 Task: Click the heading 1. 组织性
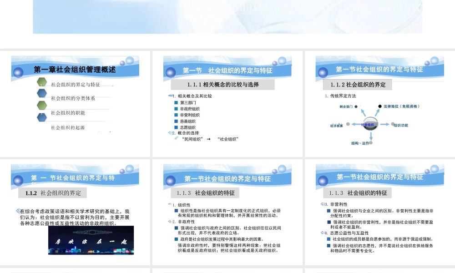pyautogui.click(x=182, y=205)
